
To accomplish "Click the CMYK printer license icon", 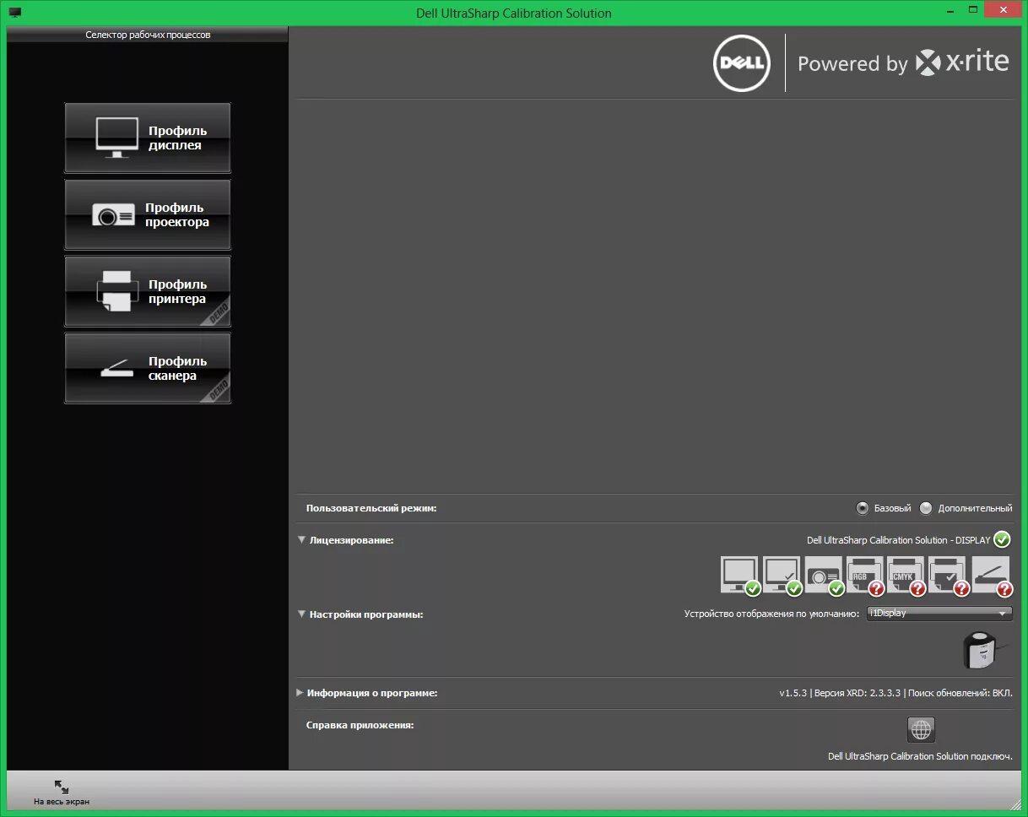I will click(x=906, y=574).
